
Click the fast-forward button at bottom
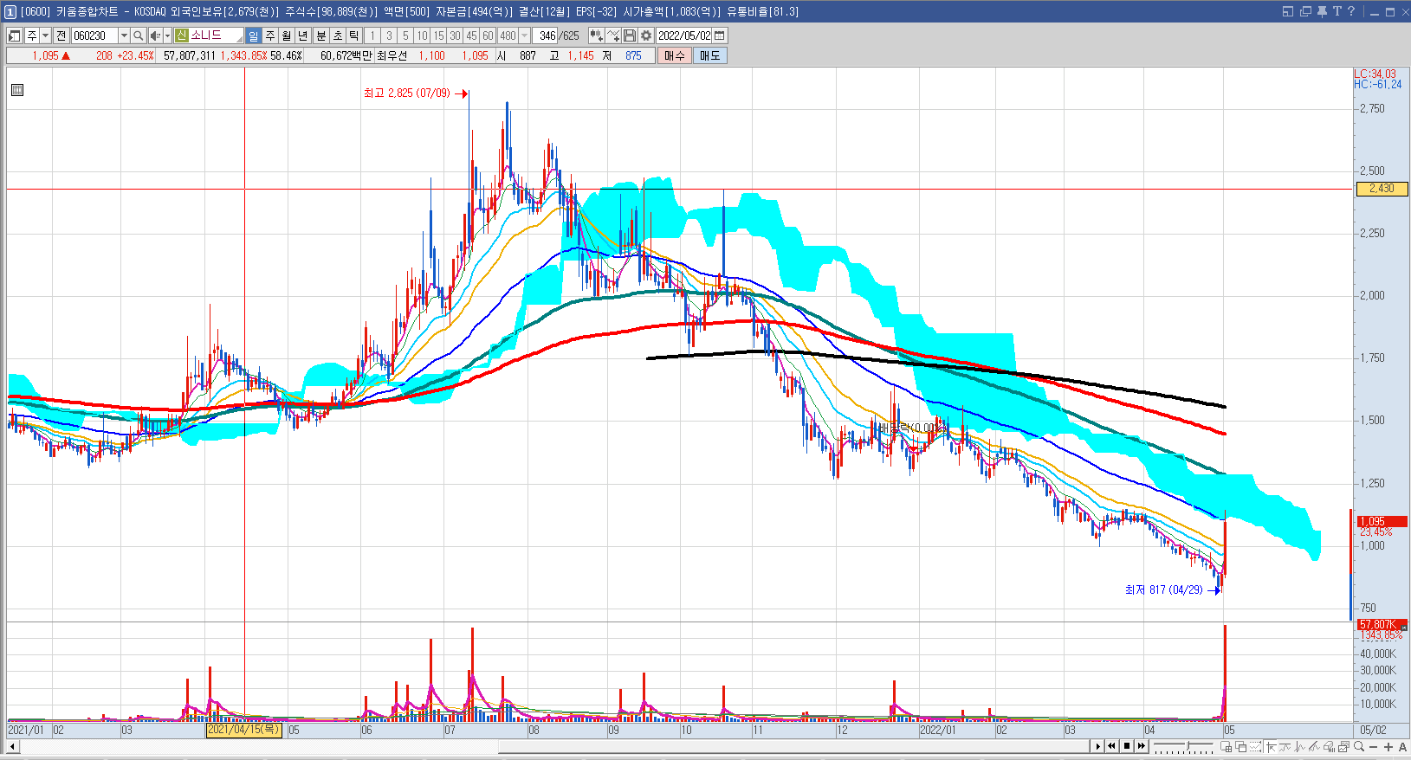pyautogui.click(x=1142, y=746)
